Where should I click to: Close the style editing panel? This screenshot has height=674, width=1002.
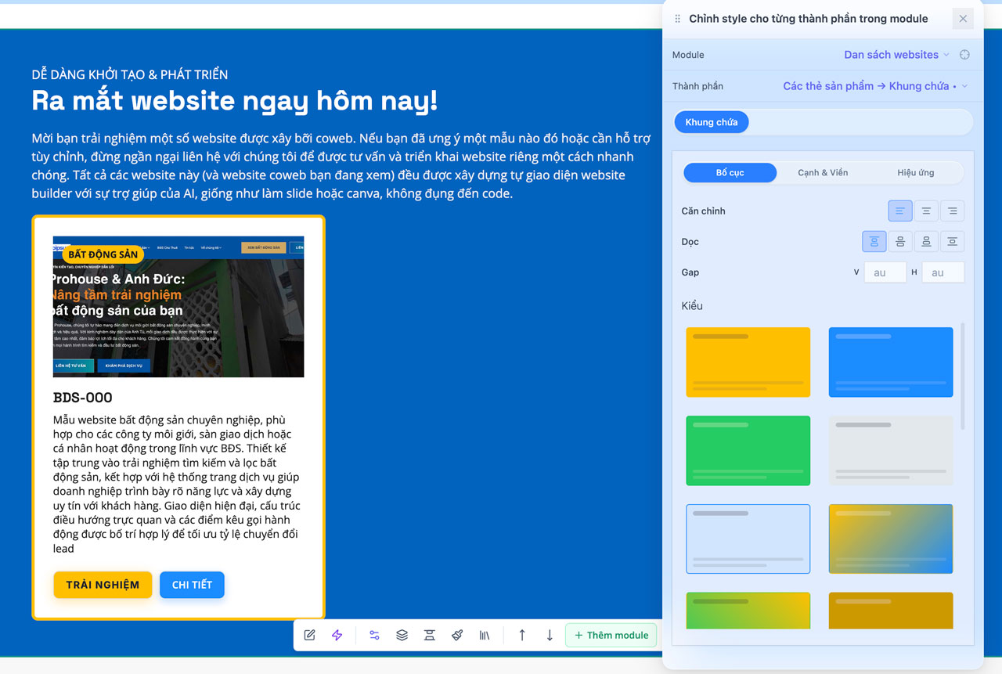[963, 19]
